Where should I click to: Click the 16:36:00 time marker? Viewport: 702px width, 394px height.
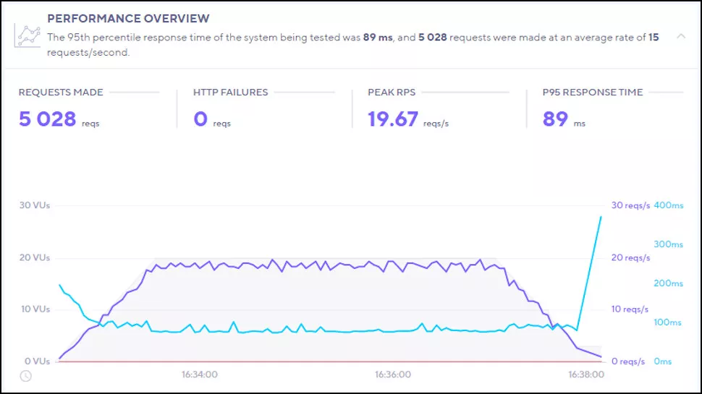[393, 374]
